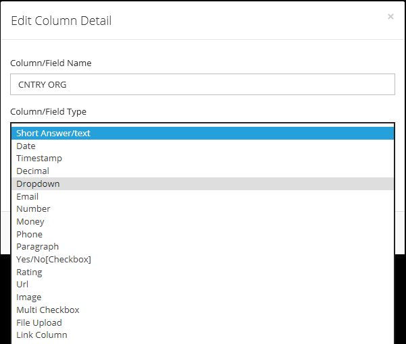Image resolution: width=406 pixels, height=344 pixels.
Task: Pick the Number field type
Action: coord(203,209)
